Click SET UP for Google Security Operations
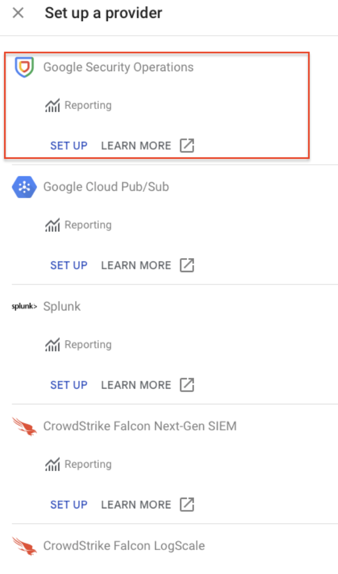This screenshot has height=574, width=338. (x=68, y=145)
